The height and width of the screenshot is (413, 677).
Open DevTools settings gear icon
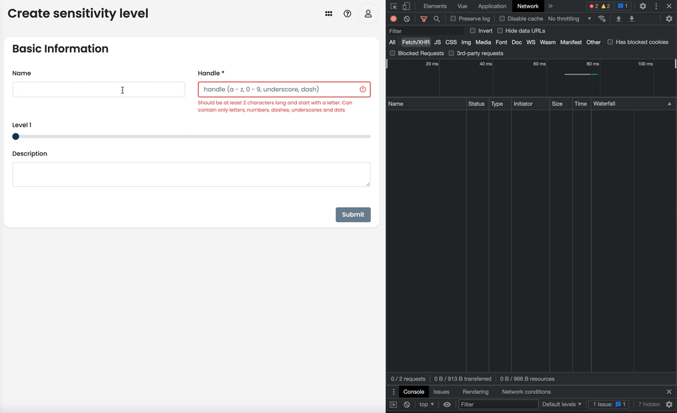click(642, 6)
